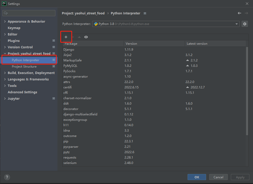Click the PyCharm logo icon in title bar
The width and height of the screenshot is (253, 184).
click(x=4, y=4)
